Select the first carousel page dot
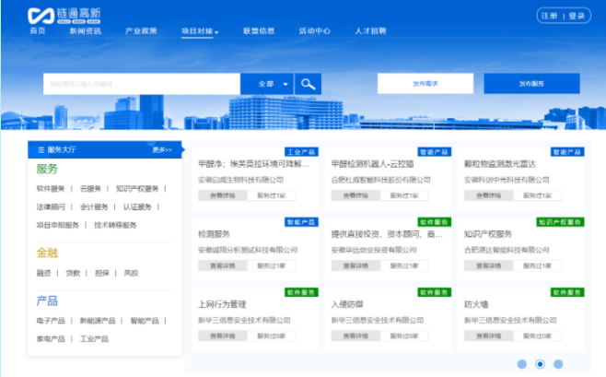606x377 pixels. (522, 364)
